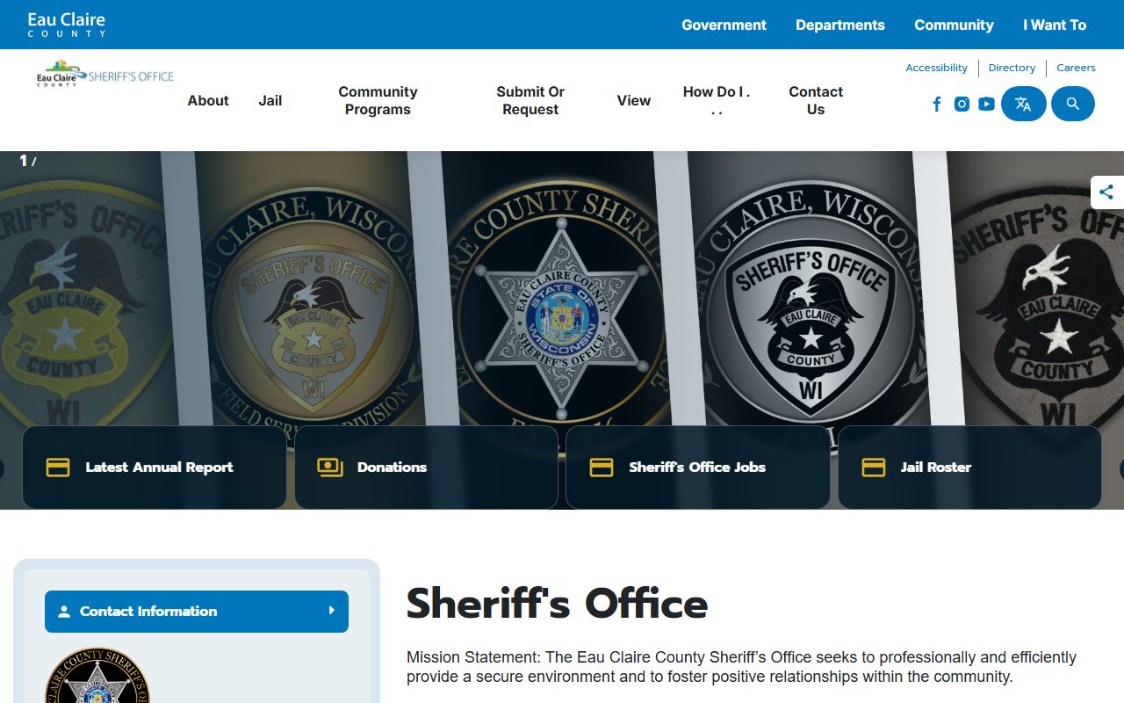Open the I Want To menu
Image resolution: width=1124 pixels, height=703 pixels.
(1055, 25)
